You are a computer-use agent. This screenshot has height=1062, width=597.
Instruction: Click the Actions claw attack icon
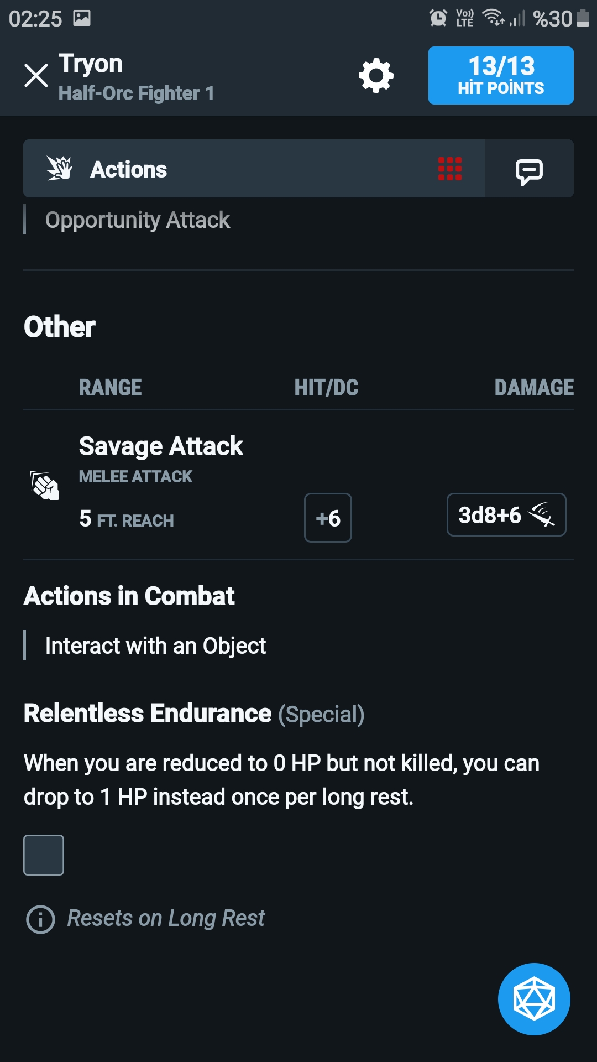coord(59,169)
